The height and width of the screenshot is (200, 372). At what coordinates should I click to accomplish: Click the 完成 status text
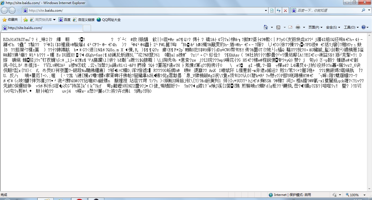[x=4, y=195]
